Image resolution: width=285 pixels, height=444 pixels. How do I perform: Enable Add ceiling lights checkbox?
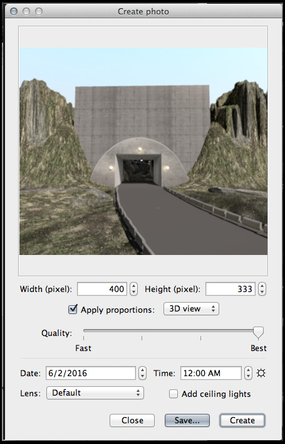pyautogui.click(x=173, y=394)
